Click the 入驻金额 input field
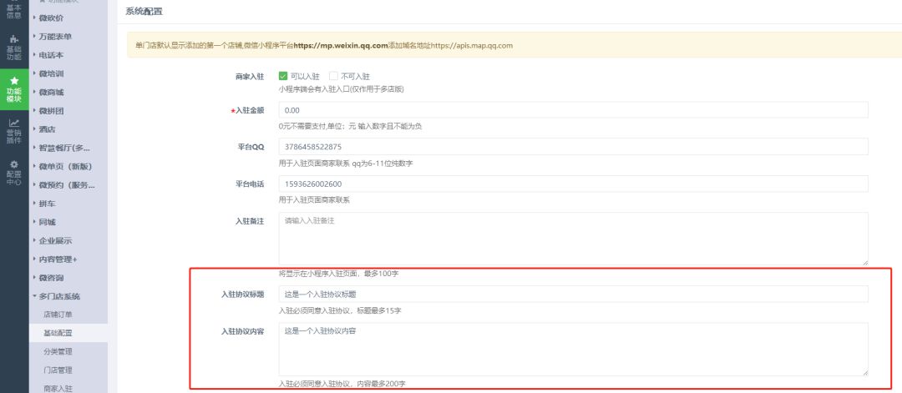 573,110
